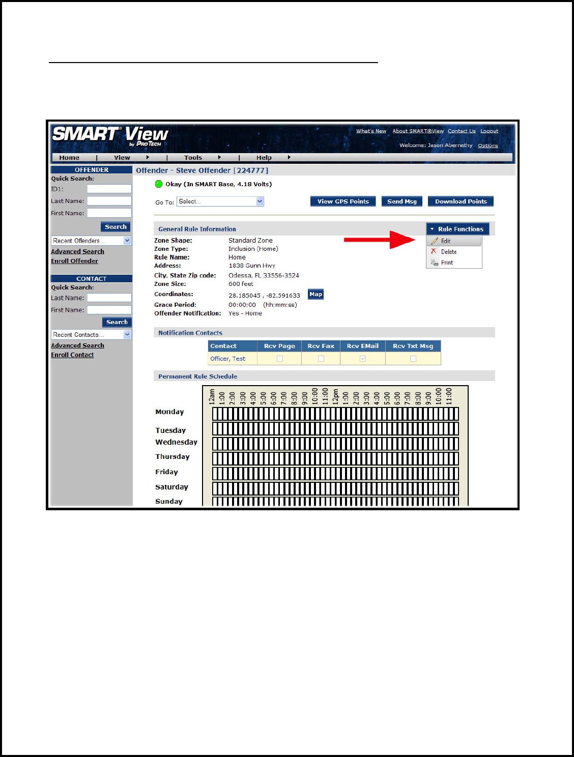This screenshot has height=757, width=574.
Task: Click the Contact column header
Action: pyautogui.click(x=233, y=346)
